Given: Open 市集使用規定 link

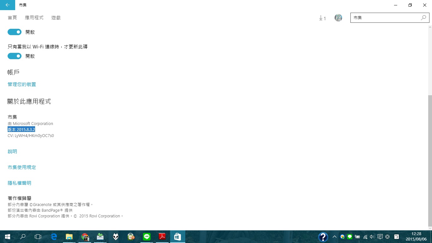Looking at the screenshot, I should coord(22,167).
